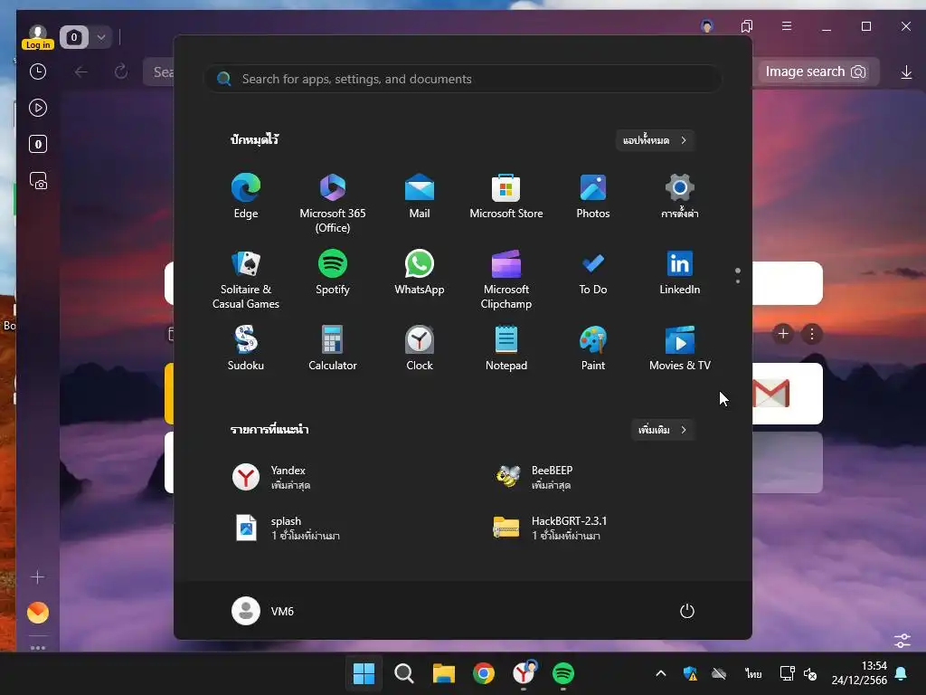The image size is (926, 695).
Task: Open taskbar Search
Action: pyautogui.click(x=404, y=673)
